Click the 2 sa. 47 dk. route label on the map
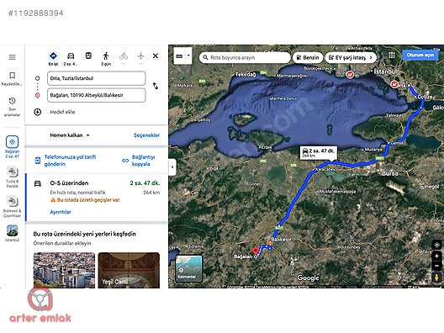 pyautogui.click(x=318, y=153)
